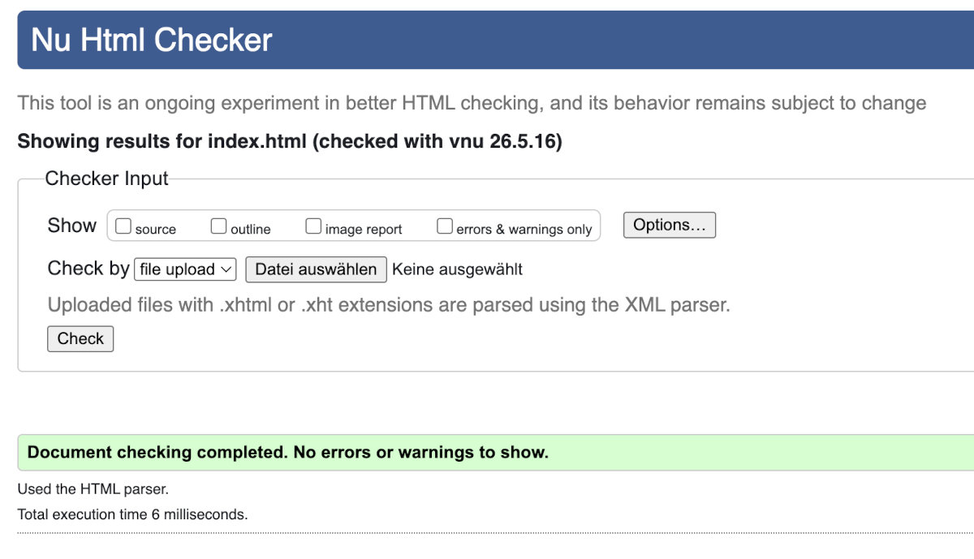Click the 'Check by' label
The image size is (974, 559).
[88, 269]
